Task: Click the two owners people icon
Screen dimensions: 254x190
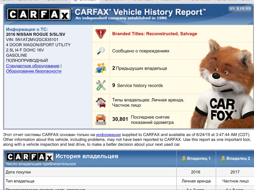Action: [101, 68]
